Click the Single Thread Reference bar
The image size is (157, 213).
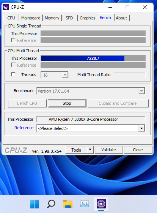[93, 40]
